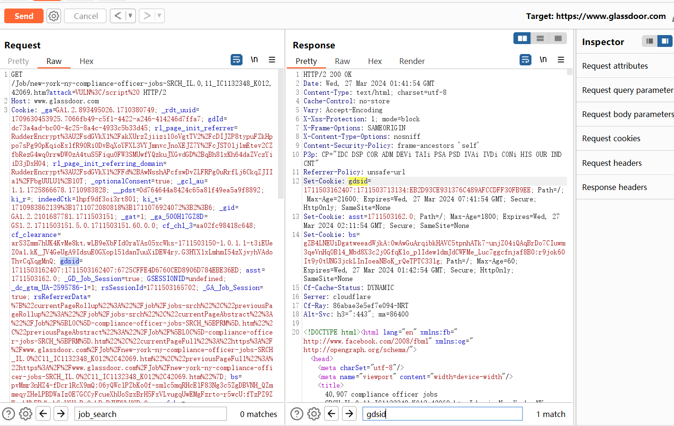
Task: Open the Response Render tab
Action: [x=412, y=61]
